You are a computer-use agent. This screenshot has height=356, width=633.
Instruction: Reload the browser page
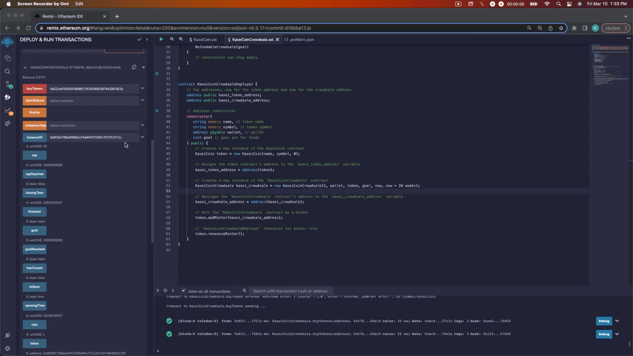click(x=28, y=28)
